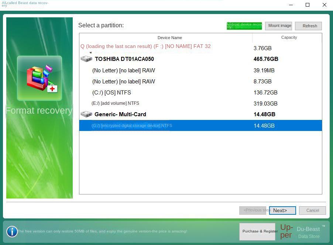Click the Du-Beast Data Store logo
Viewport: 333px width, 245px height.
point(308,232)
